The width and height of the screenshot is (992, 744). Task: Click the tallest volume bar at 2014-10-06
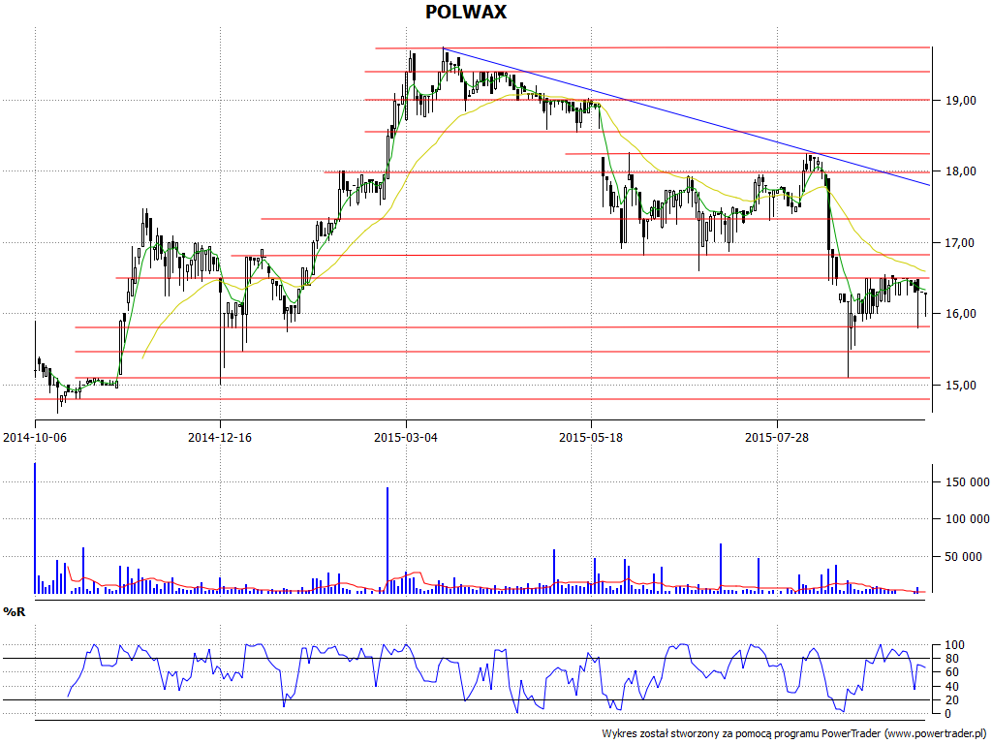click(35, 528)
